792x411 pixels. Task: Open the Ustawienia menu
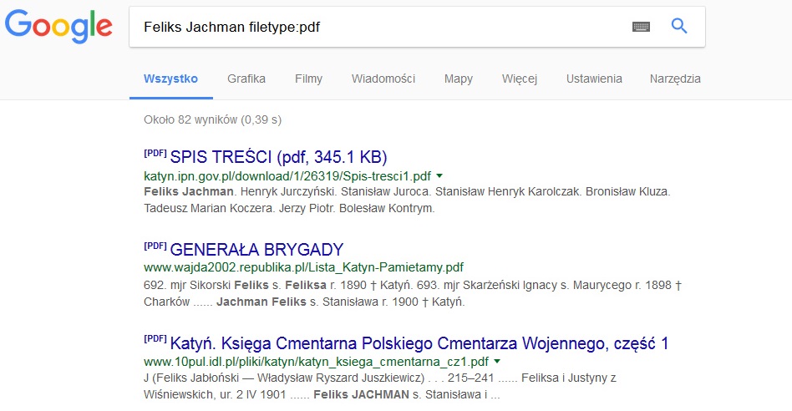(594, 79)
